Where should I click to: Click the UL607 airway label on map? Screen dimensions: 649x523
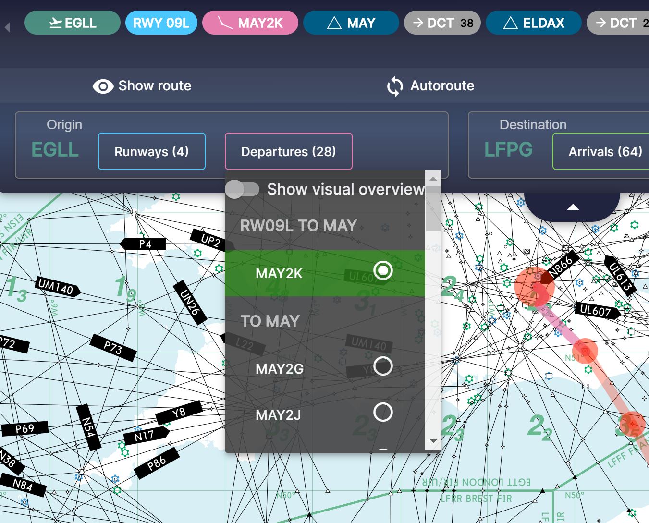[x=595, y=311]
